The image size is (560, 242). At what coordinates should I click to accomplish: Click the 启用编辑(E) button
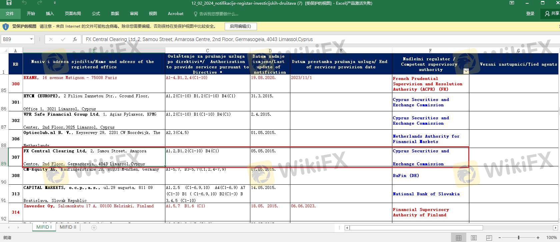point(240,26)
